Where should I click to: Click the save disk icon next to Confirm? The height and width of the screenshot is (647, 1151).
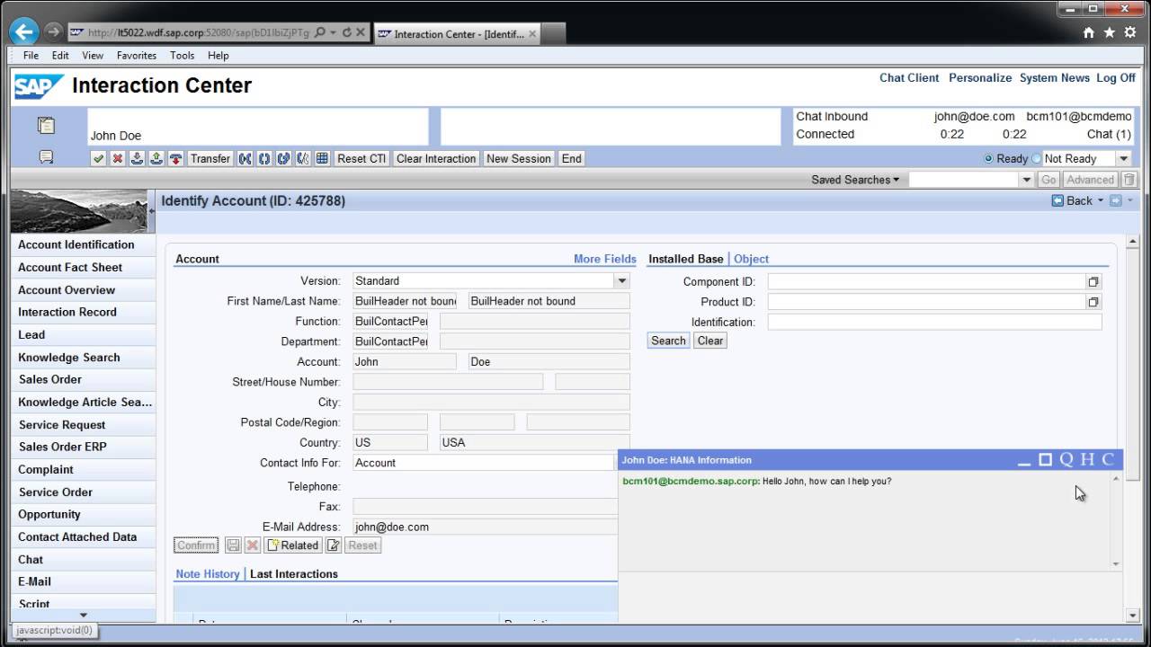tap(233, 545)
